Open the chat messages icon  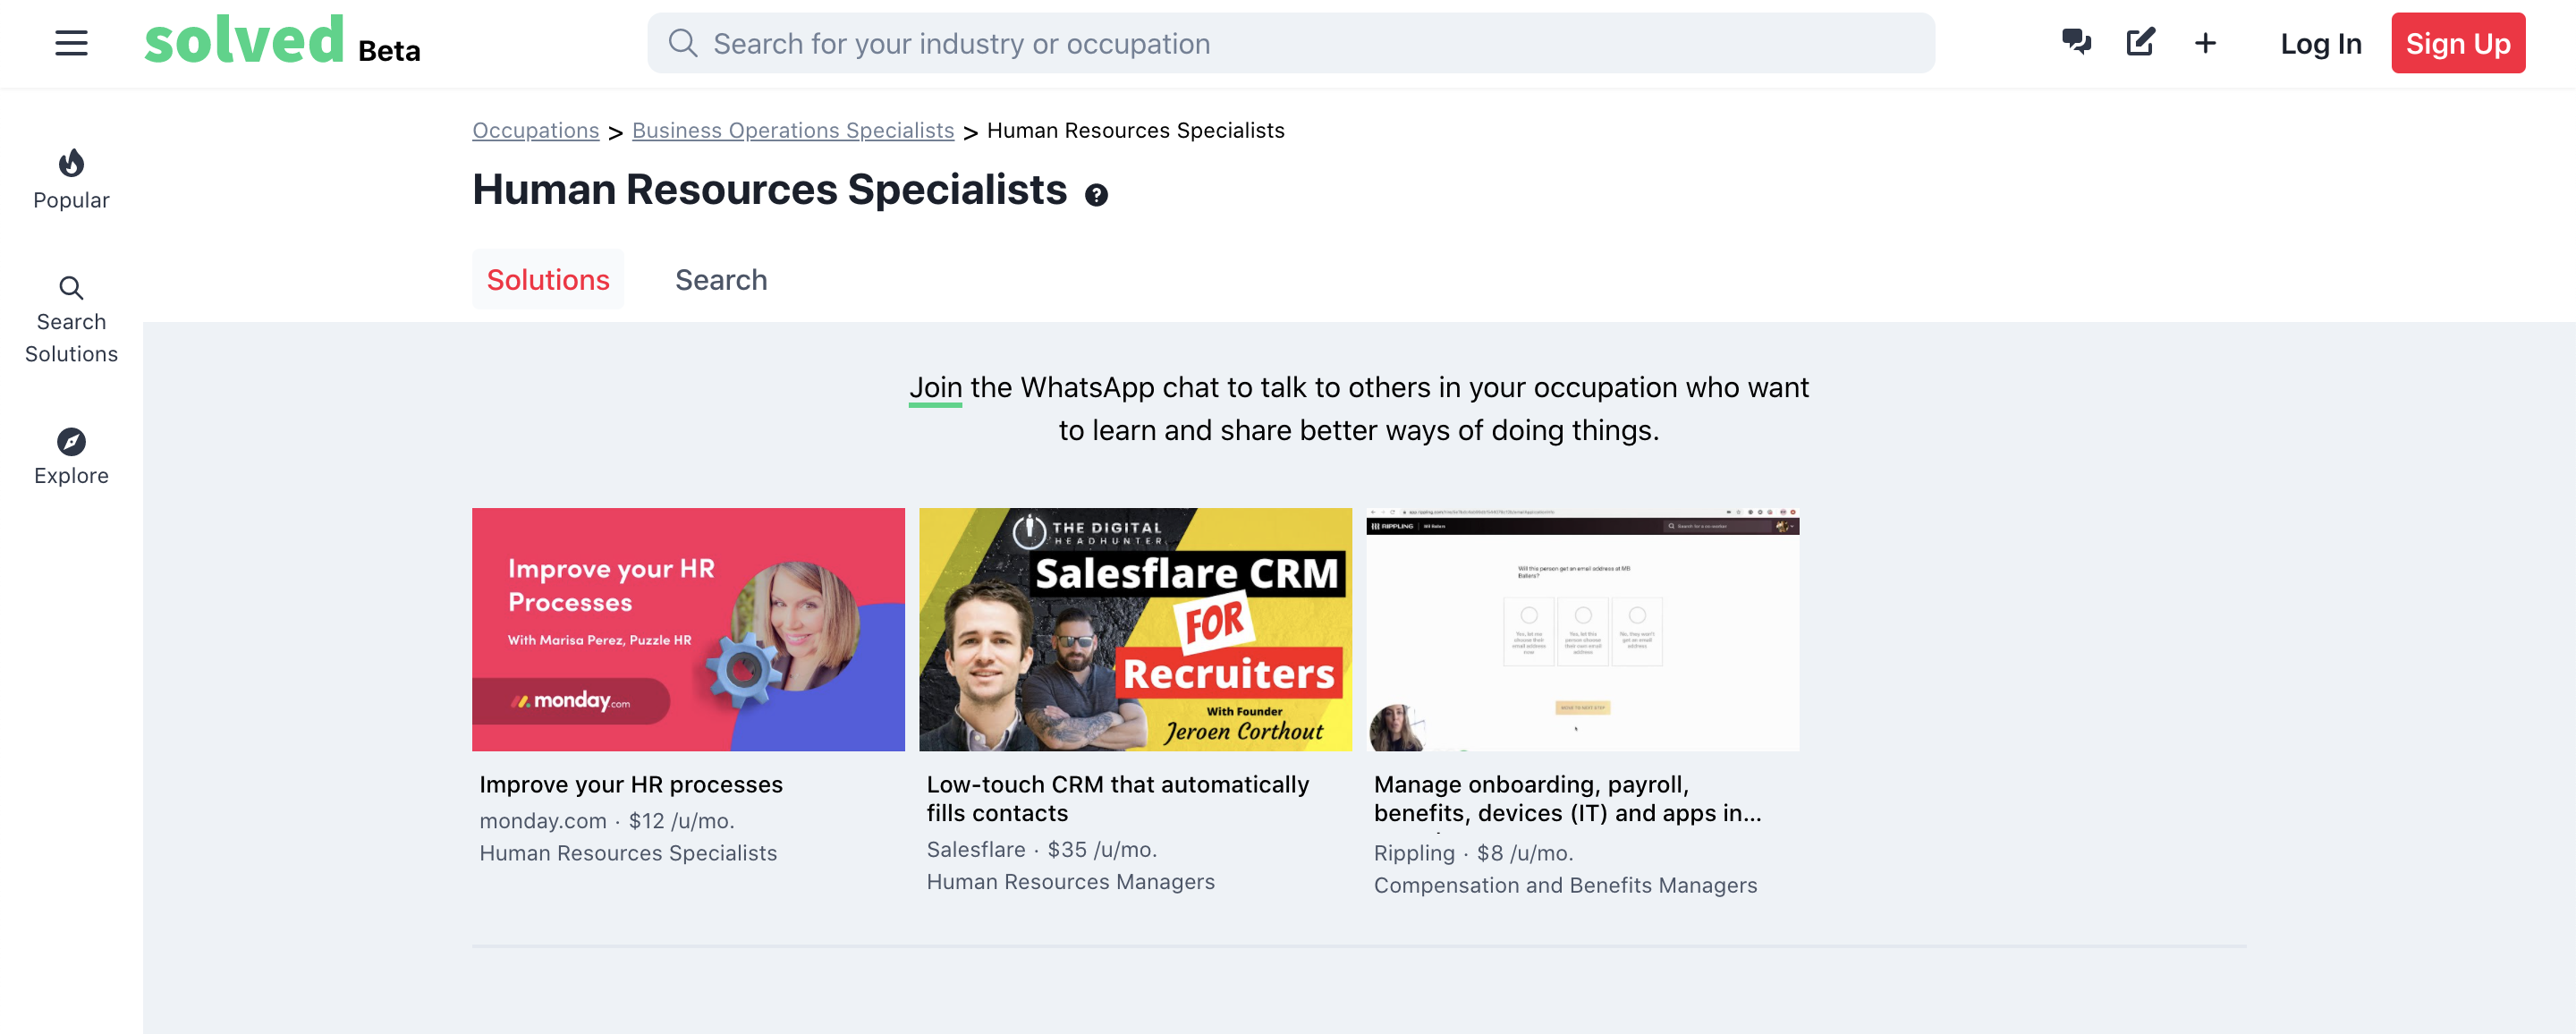coord(2076,42)
